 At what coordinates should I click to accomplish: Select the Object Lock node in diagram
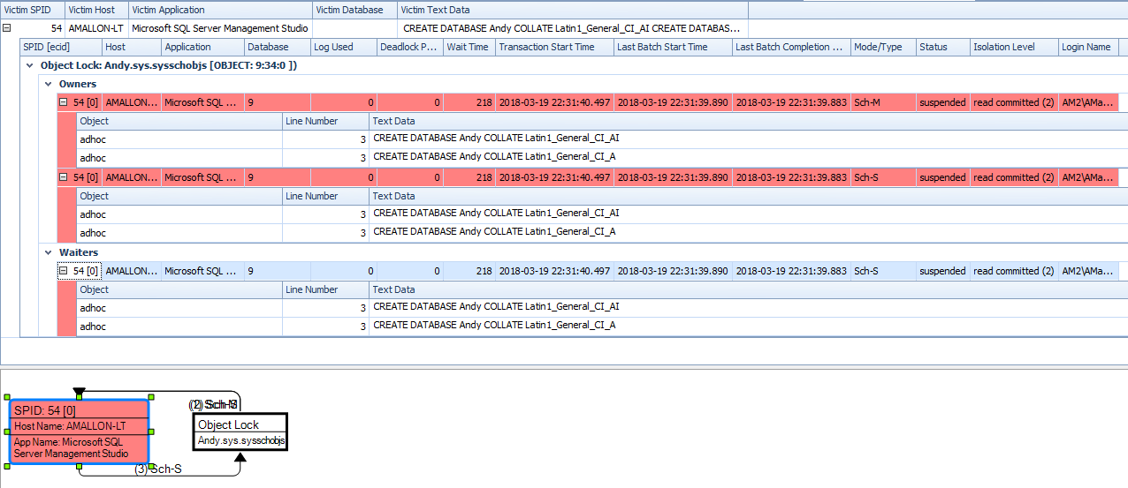241,432
